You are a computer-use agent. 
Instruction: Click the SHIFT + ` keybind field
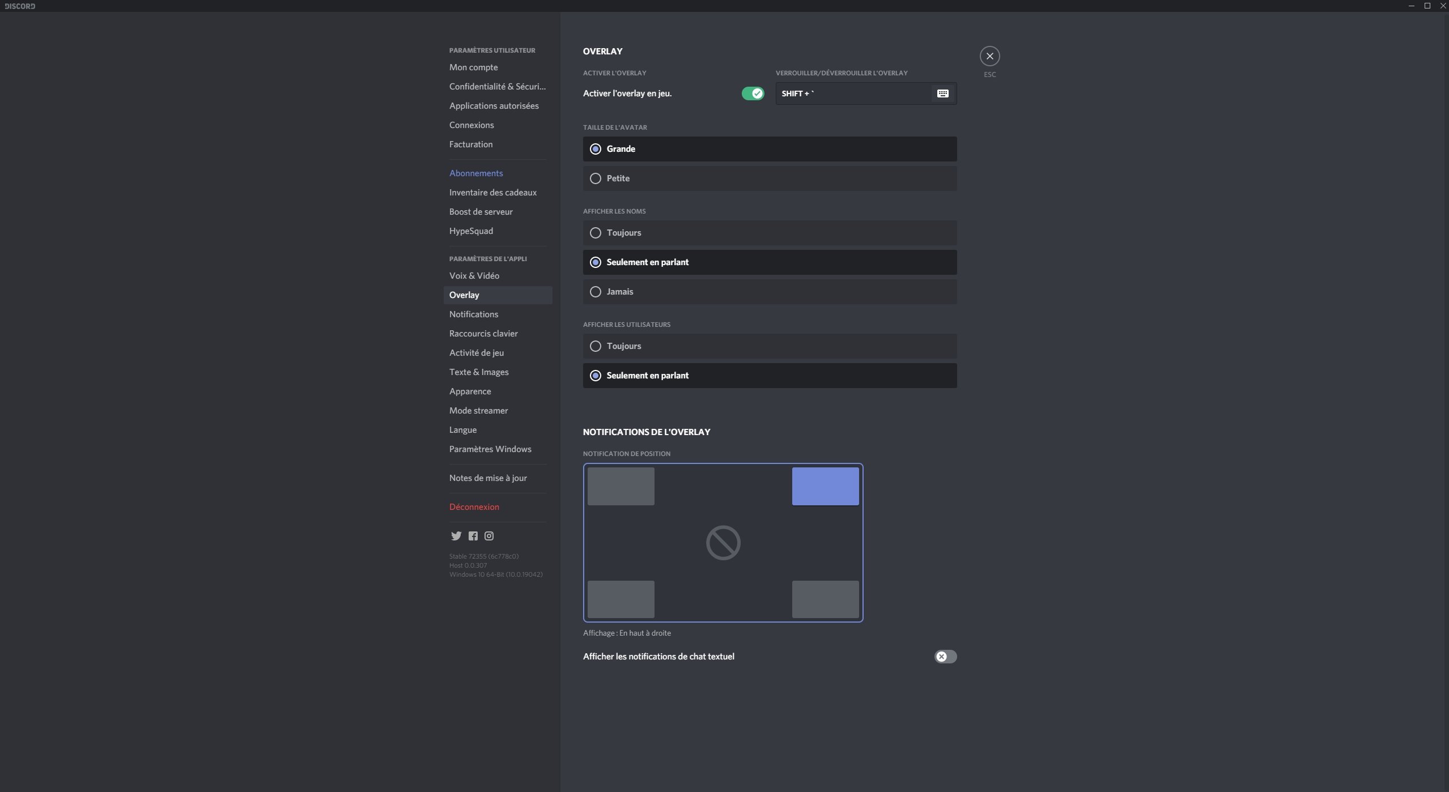tap(850, 93)
